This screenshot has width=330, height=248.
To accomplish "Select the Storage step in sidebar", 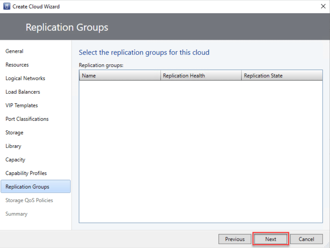I will click(14, 133).
